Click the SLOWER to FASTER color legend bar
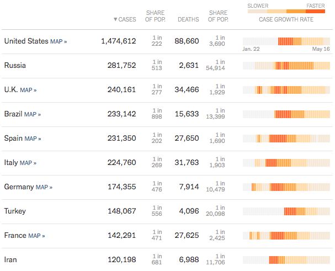 point(286,12)
